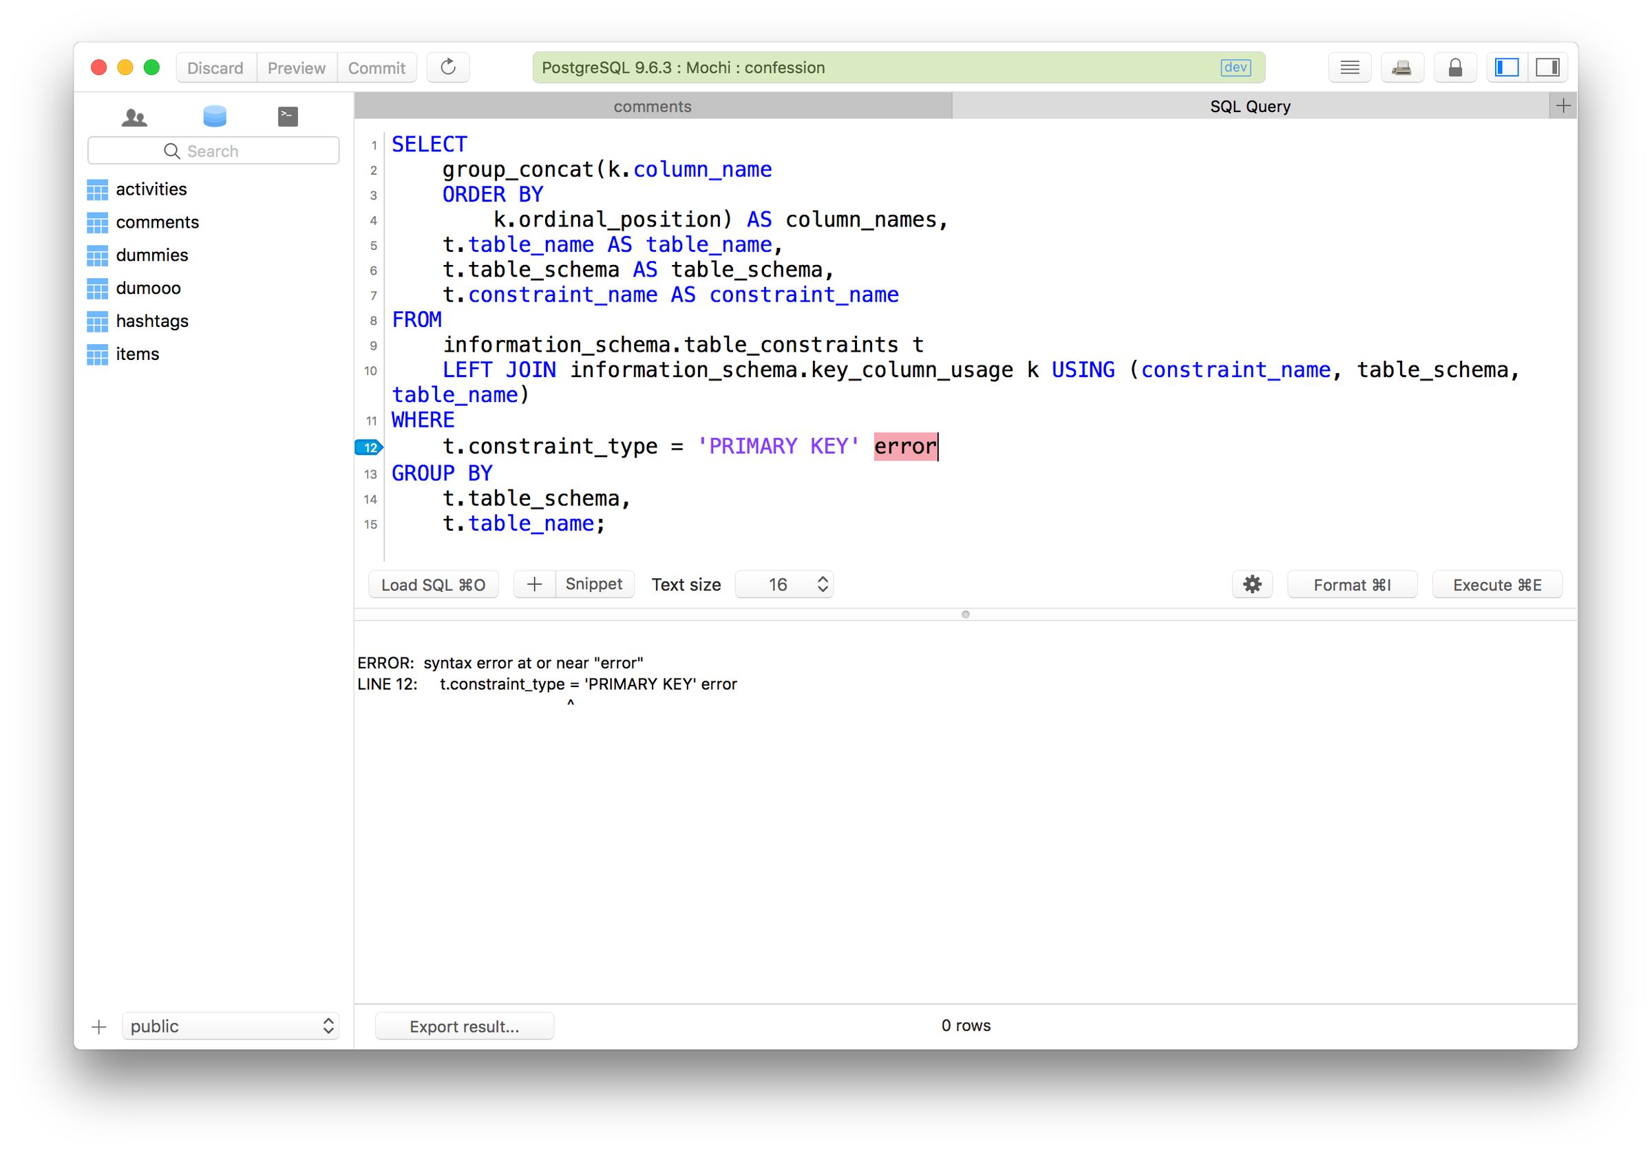Viewport: 1652px width, 1155px height.
Task: Switch to the comments tab
Action: 653,107
